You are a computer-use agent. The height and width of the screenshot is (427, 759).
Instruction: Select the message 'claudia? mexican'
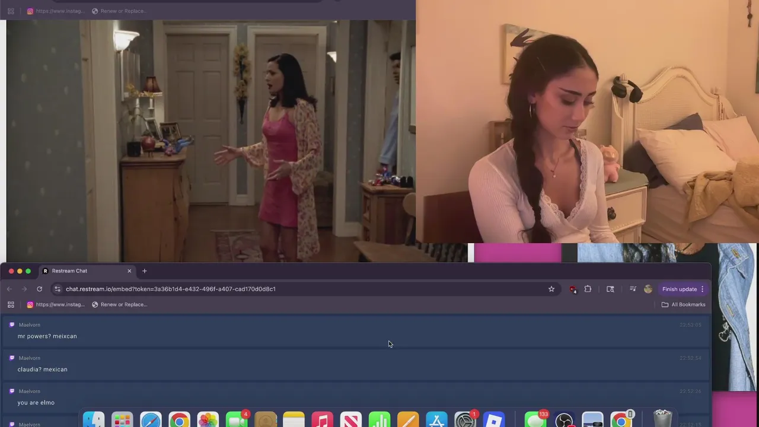point(43,369)
